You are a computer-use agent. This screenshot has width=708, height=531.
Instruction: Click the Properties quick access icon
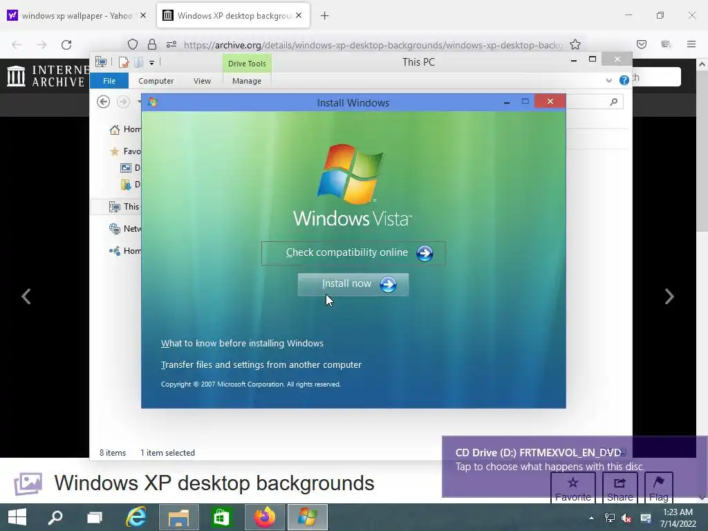(x=123, y=62)
